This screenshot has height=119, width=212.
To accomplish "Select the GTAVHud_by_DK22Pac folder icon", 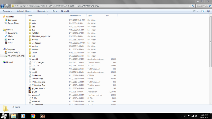I will 30,36.
